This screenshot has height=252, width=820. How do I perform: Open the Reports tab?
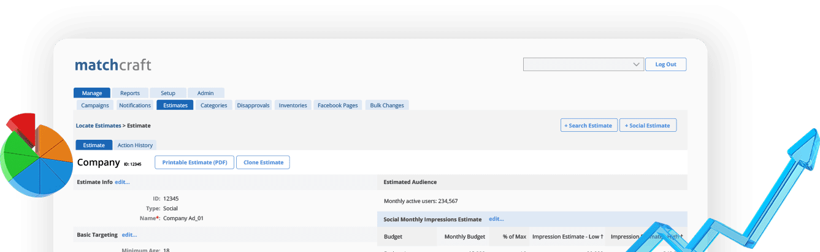[x=130, y=93]
